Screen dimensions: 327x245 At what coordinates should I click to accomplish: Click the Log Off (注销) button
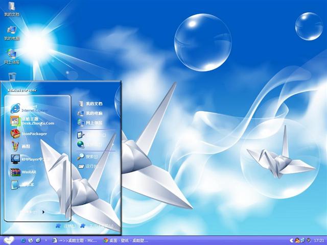65,226
